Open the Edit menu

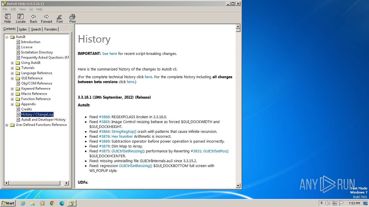click(13, 9)
